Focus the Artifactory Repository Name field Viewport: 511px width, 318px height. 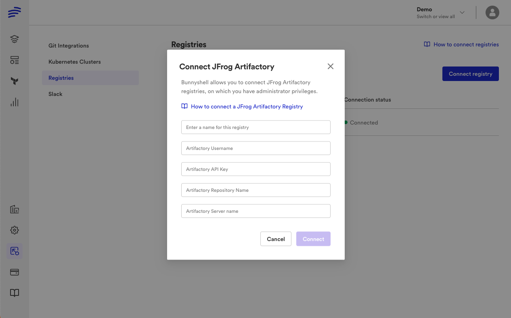click(256, 190)
